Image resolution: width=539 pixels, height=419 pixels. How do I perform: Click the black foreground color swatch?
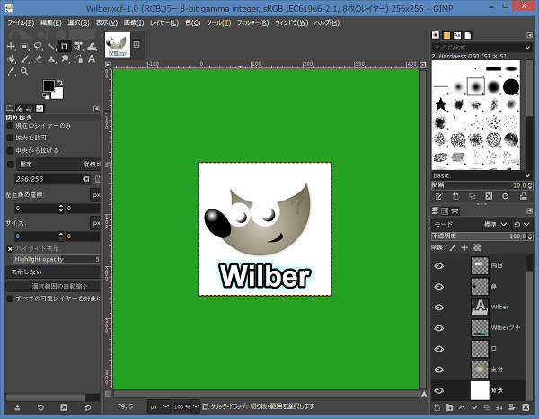coord(49,86)
